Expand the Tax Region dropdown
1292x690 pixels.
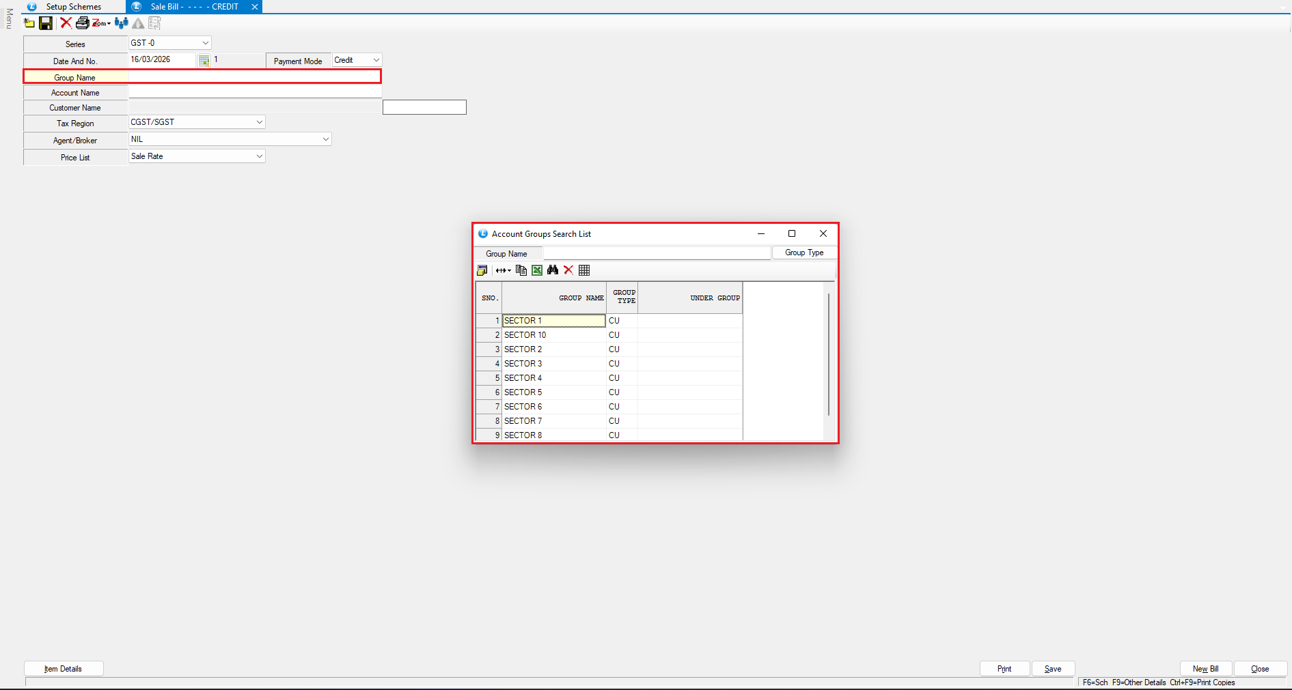click(x=259, y=122)
